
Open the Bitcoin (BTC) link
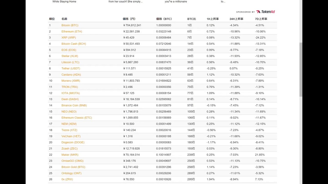(70, 25)
